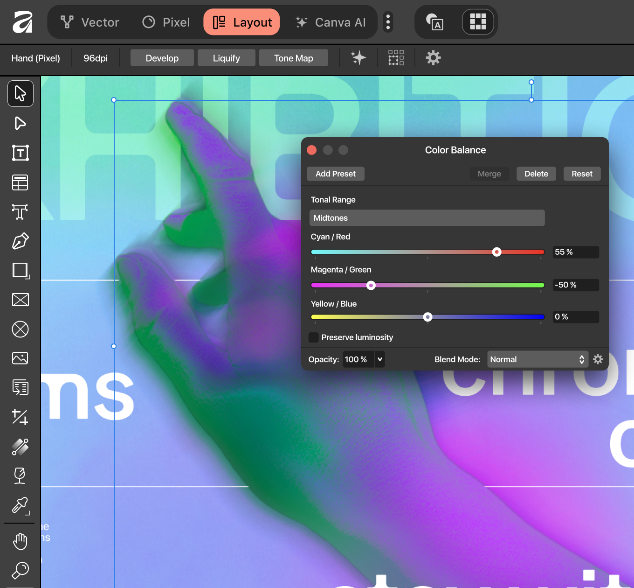Select the Picture Frame Rectangle tool

21,300
